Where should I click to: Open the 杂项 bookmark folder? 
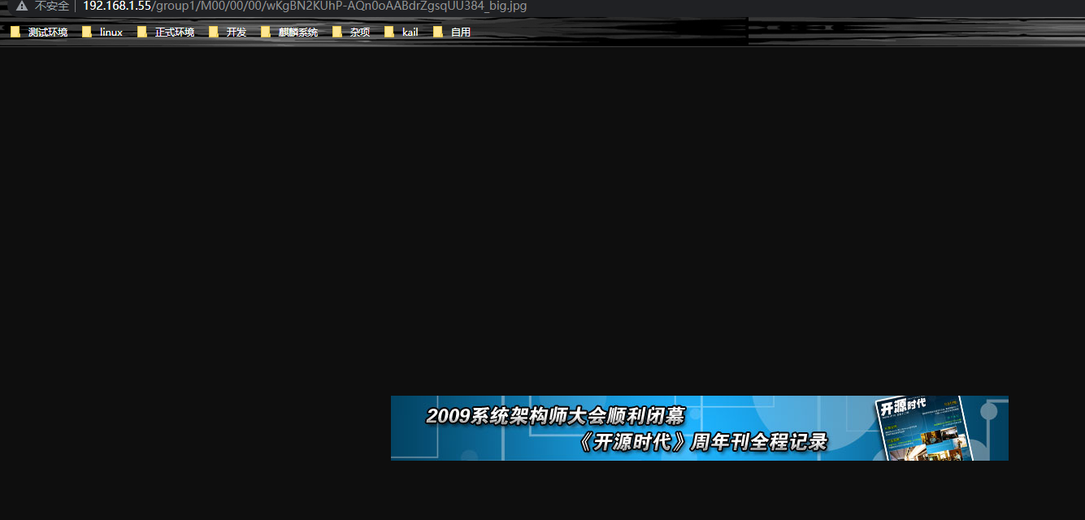click(351, 32)
